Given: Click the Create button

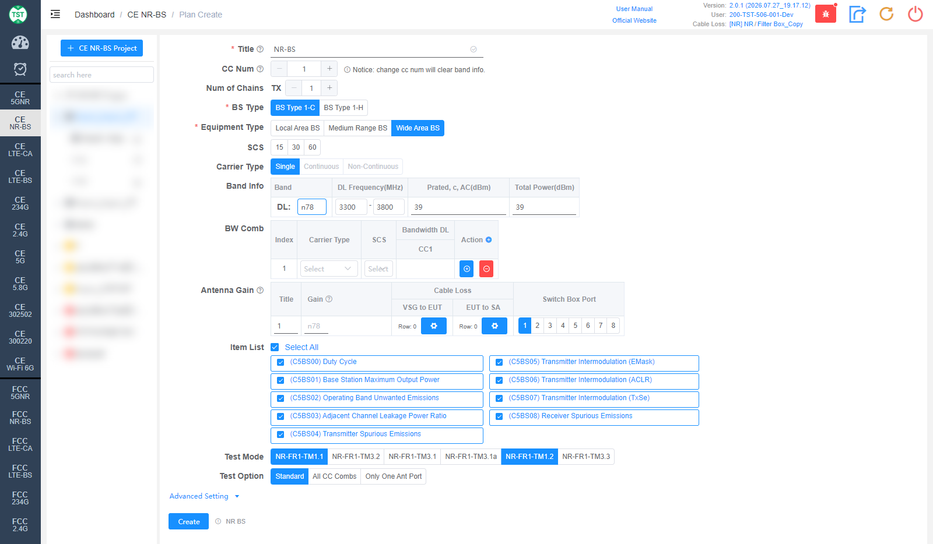Looking at the screenshot, I should [189, 521].
